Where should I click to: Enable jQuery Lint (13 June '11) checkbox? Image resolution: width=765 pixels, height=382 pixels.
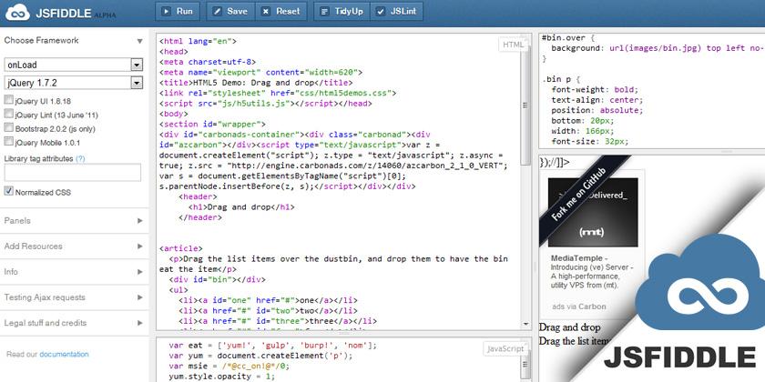(8, 114)
